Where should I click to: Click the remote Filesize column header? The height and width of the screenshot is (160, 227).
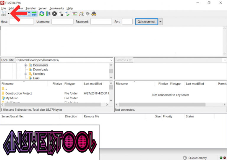point(163,84)
